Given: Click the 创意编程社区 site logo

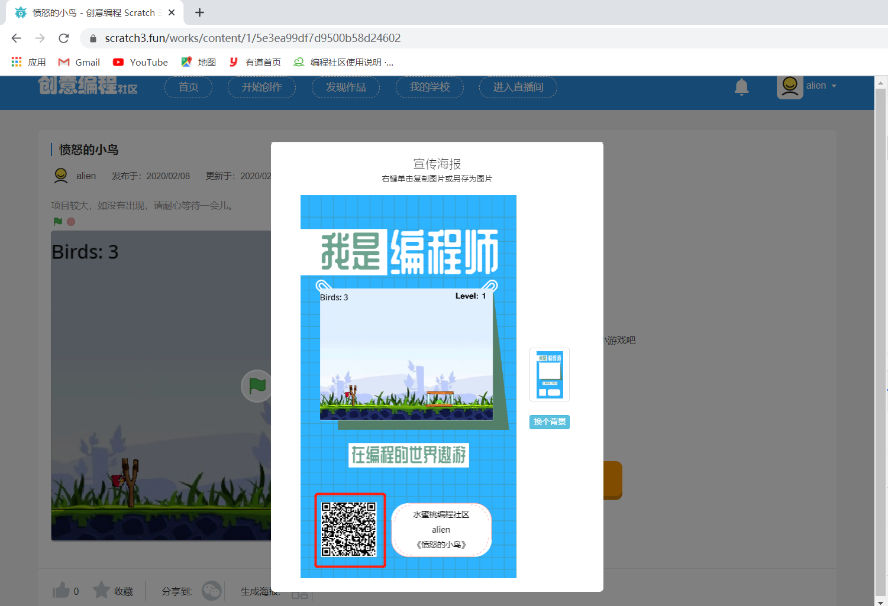Looking at the screenshot, I should point(88,86).
